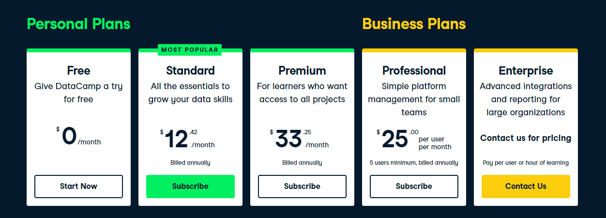Select the Enterprise plan title
Screen dimensions: 606x218
(526, 71)
